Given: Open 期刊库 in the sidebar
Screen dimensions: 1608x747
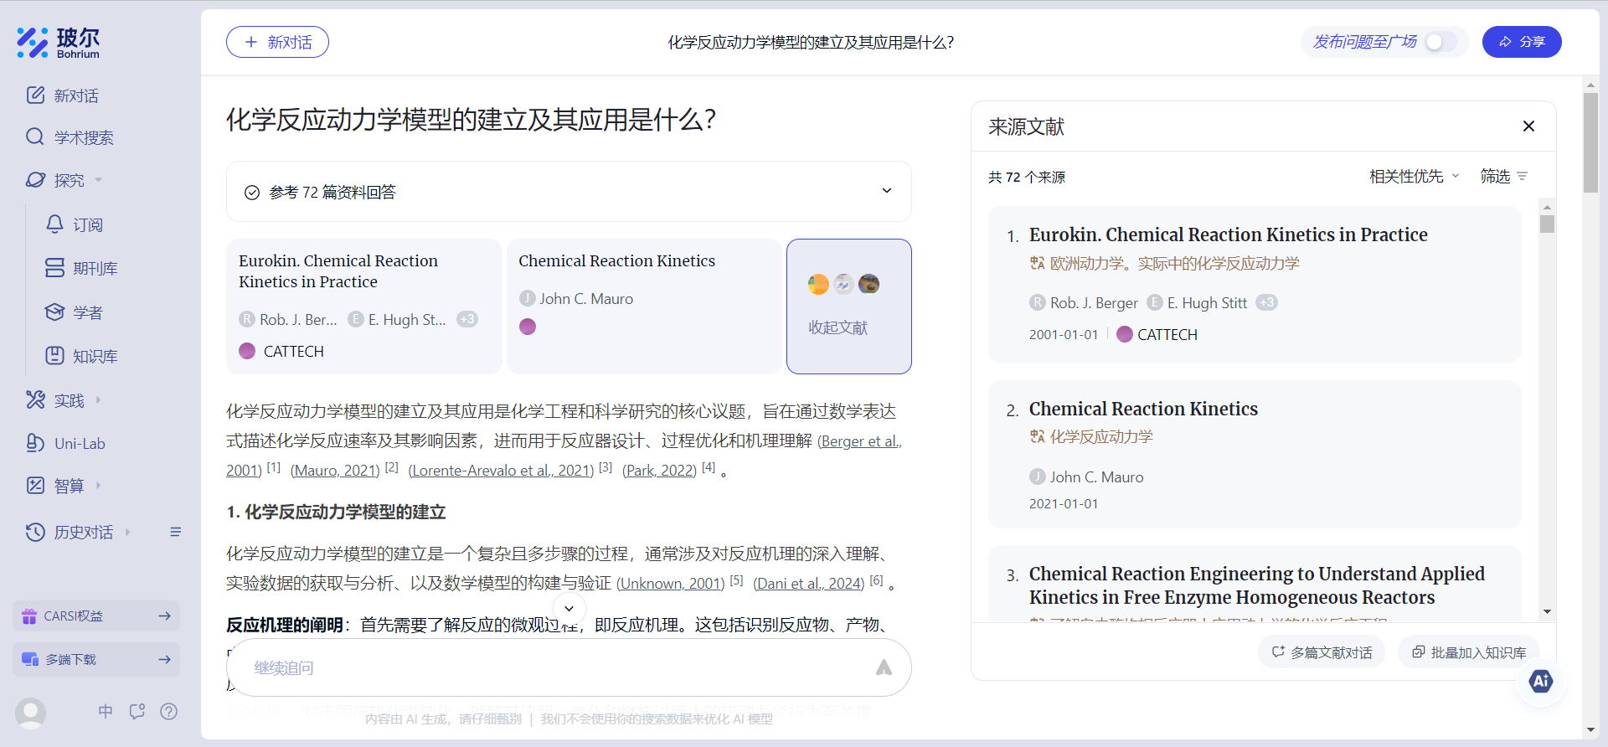Looking at the screenshot, I should [x=95, y=268].
